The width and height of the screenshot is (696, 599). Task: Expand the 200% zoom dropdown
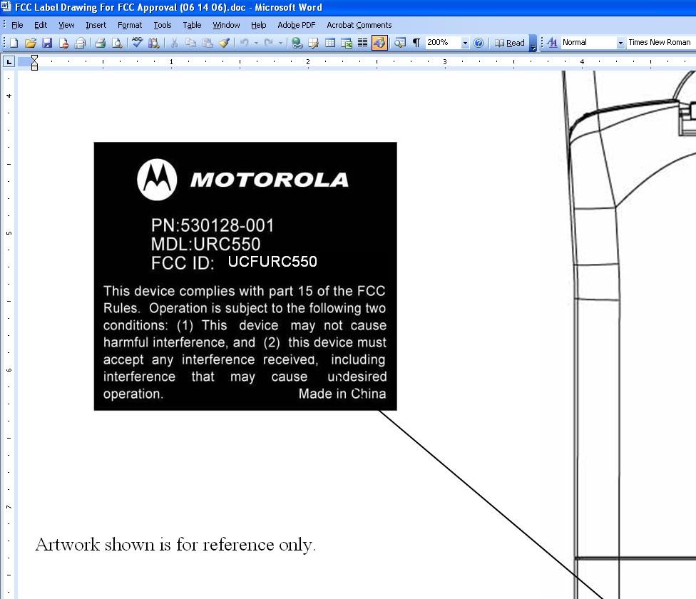click(465, 43)
